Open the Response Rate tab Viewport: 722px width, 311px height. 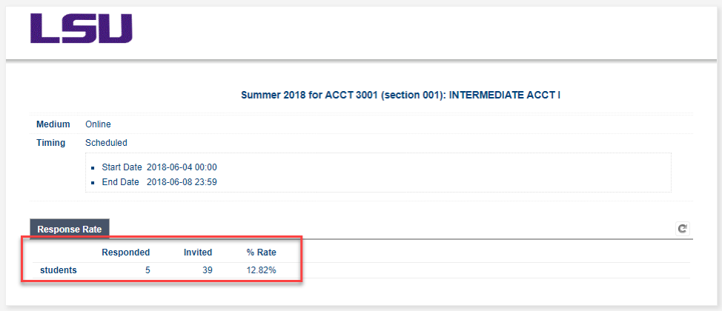pos(70,229)
